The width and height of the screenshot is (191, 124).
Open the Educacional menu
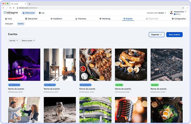click(31, 19)
